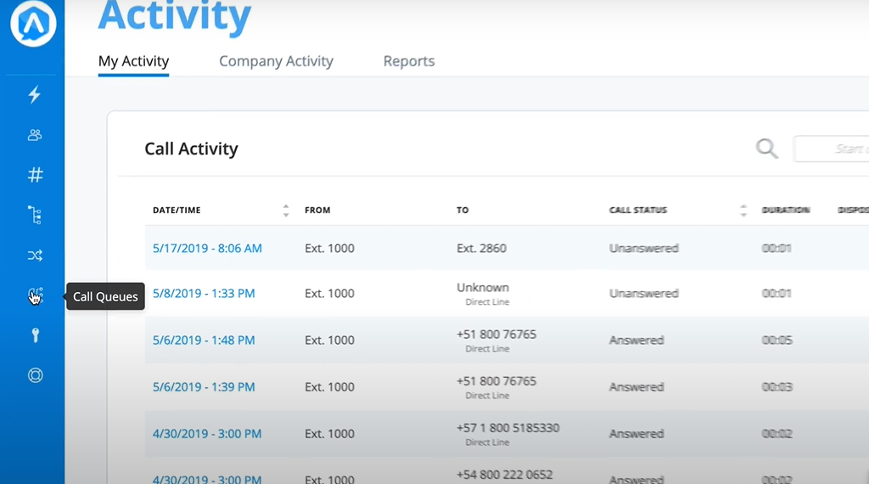Viewport: 869px width, 484px height.
Task: Click the start date input field
Action: point(832,149)
